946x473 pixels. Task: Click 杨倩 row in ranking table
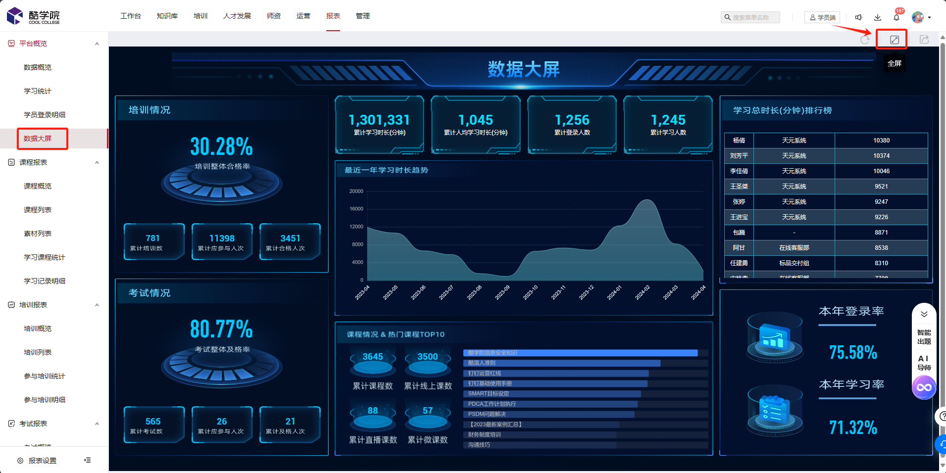click(x=826, y=141)
